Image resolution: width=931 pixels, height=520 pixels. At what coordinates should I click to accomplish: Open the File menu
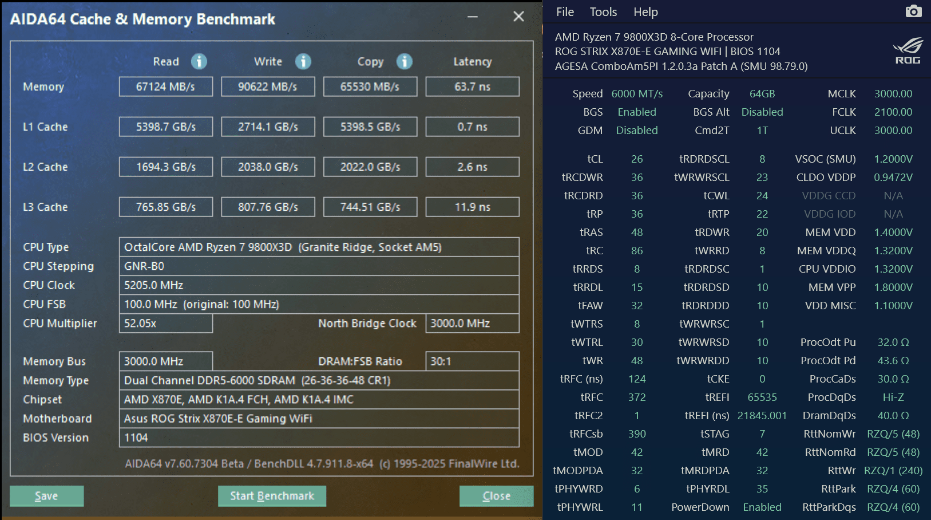pos(565,12)
